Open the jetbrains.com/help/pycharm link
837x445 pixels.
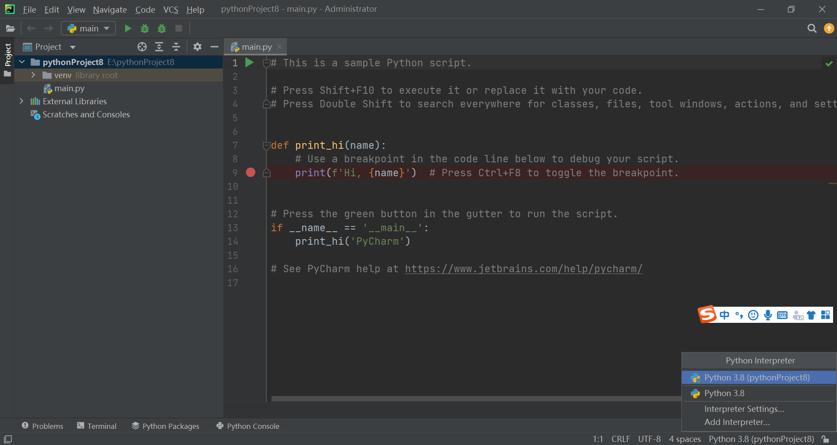click(524, 269)
